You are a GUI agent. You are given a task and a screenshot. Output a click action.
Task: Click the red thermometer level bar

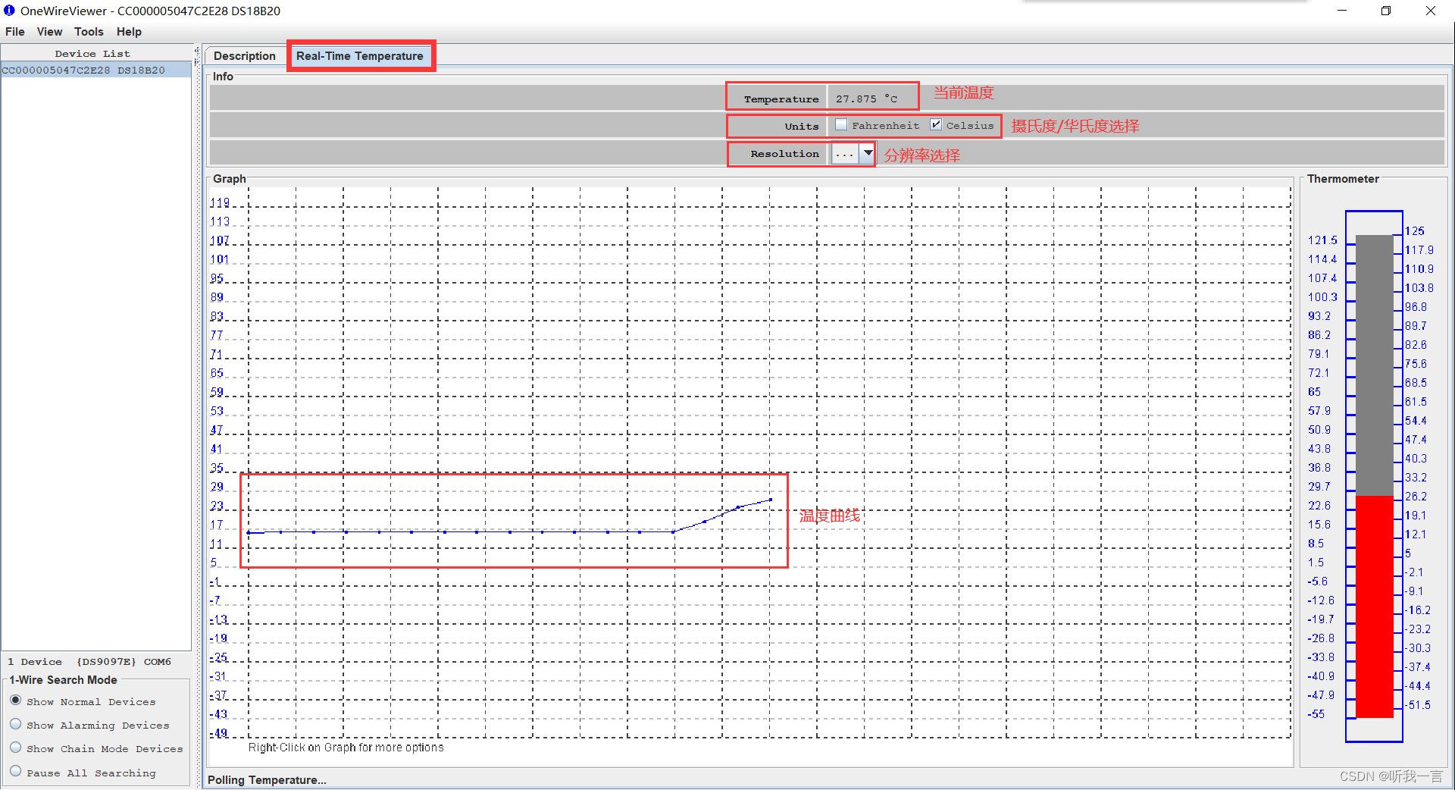(1375, 607)
